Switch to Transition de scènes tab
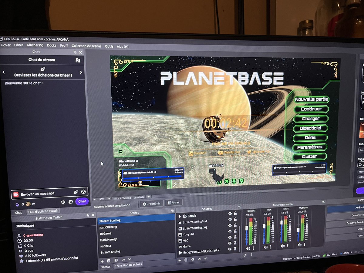Image resolution: width=364 pixels, height=273 pixels. point(128,265)
